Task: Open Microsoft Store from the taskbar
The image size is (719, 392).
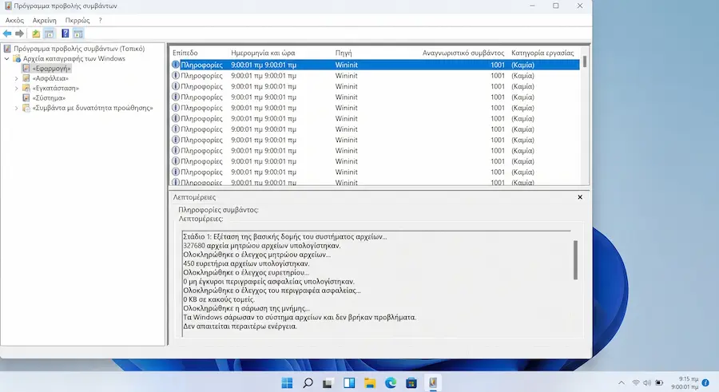Action: click(x=411, y=383)
